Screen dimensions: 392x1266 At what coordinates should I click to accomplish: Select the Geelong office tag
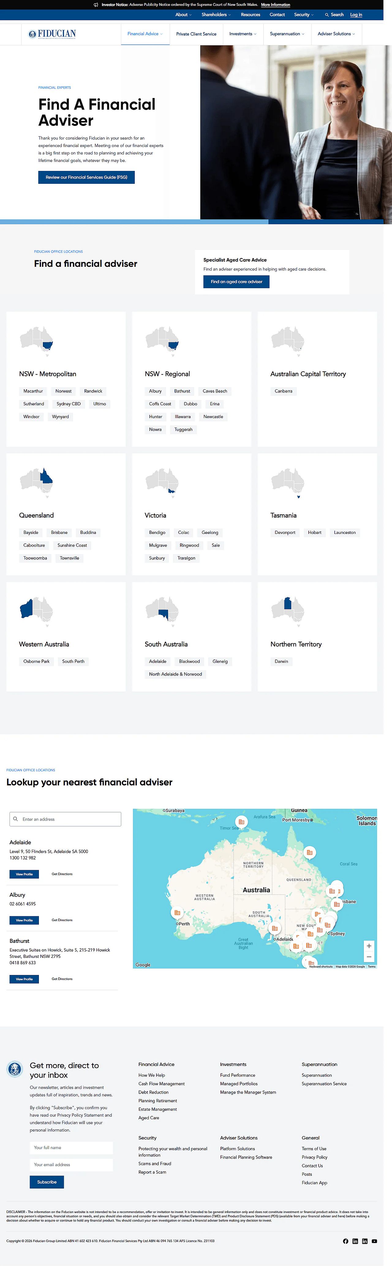tap(210, 533)
